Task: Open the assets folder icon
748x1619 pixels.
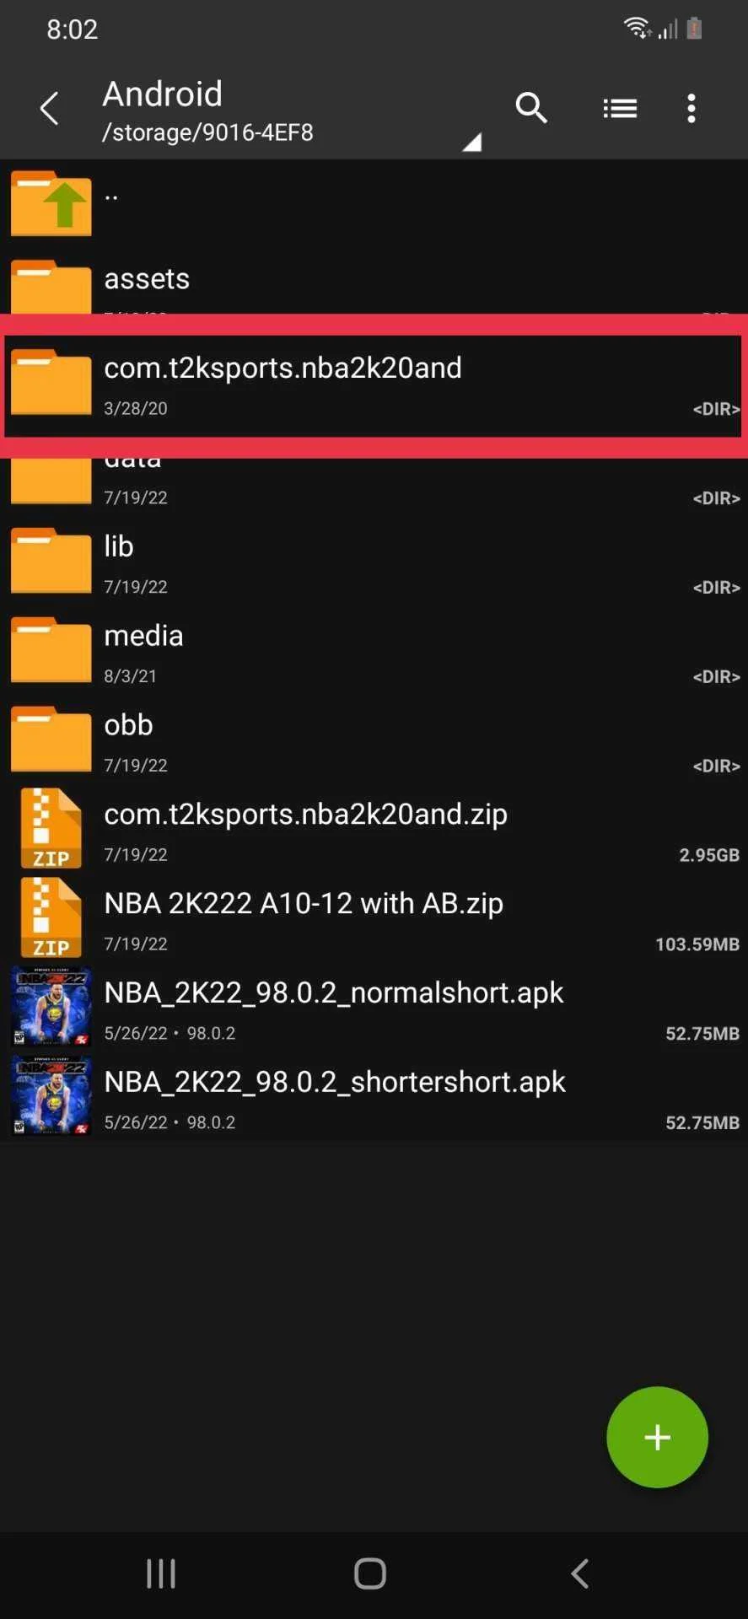Action: click(x=51, y=288)
